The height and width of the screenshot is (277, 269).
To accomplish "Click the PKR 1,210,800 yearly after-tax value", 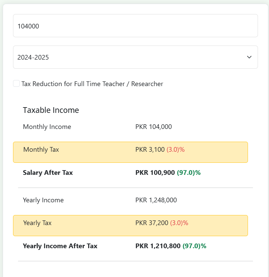I will coord(158,246).
